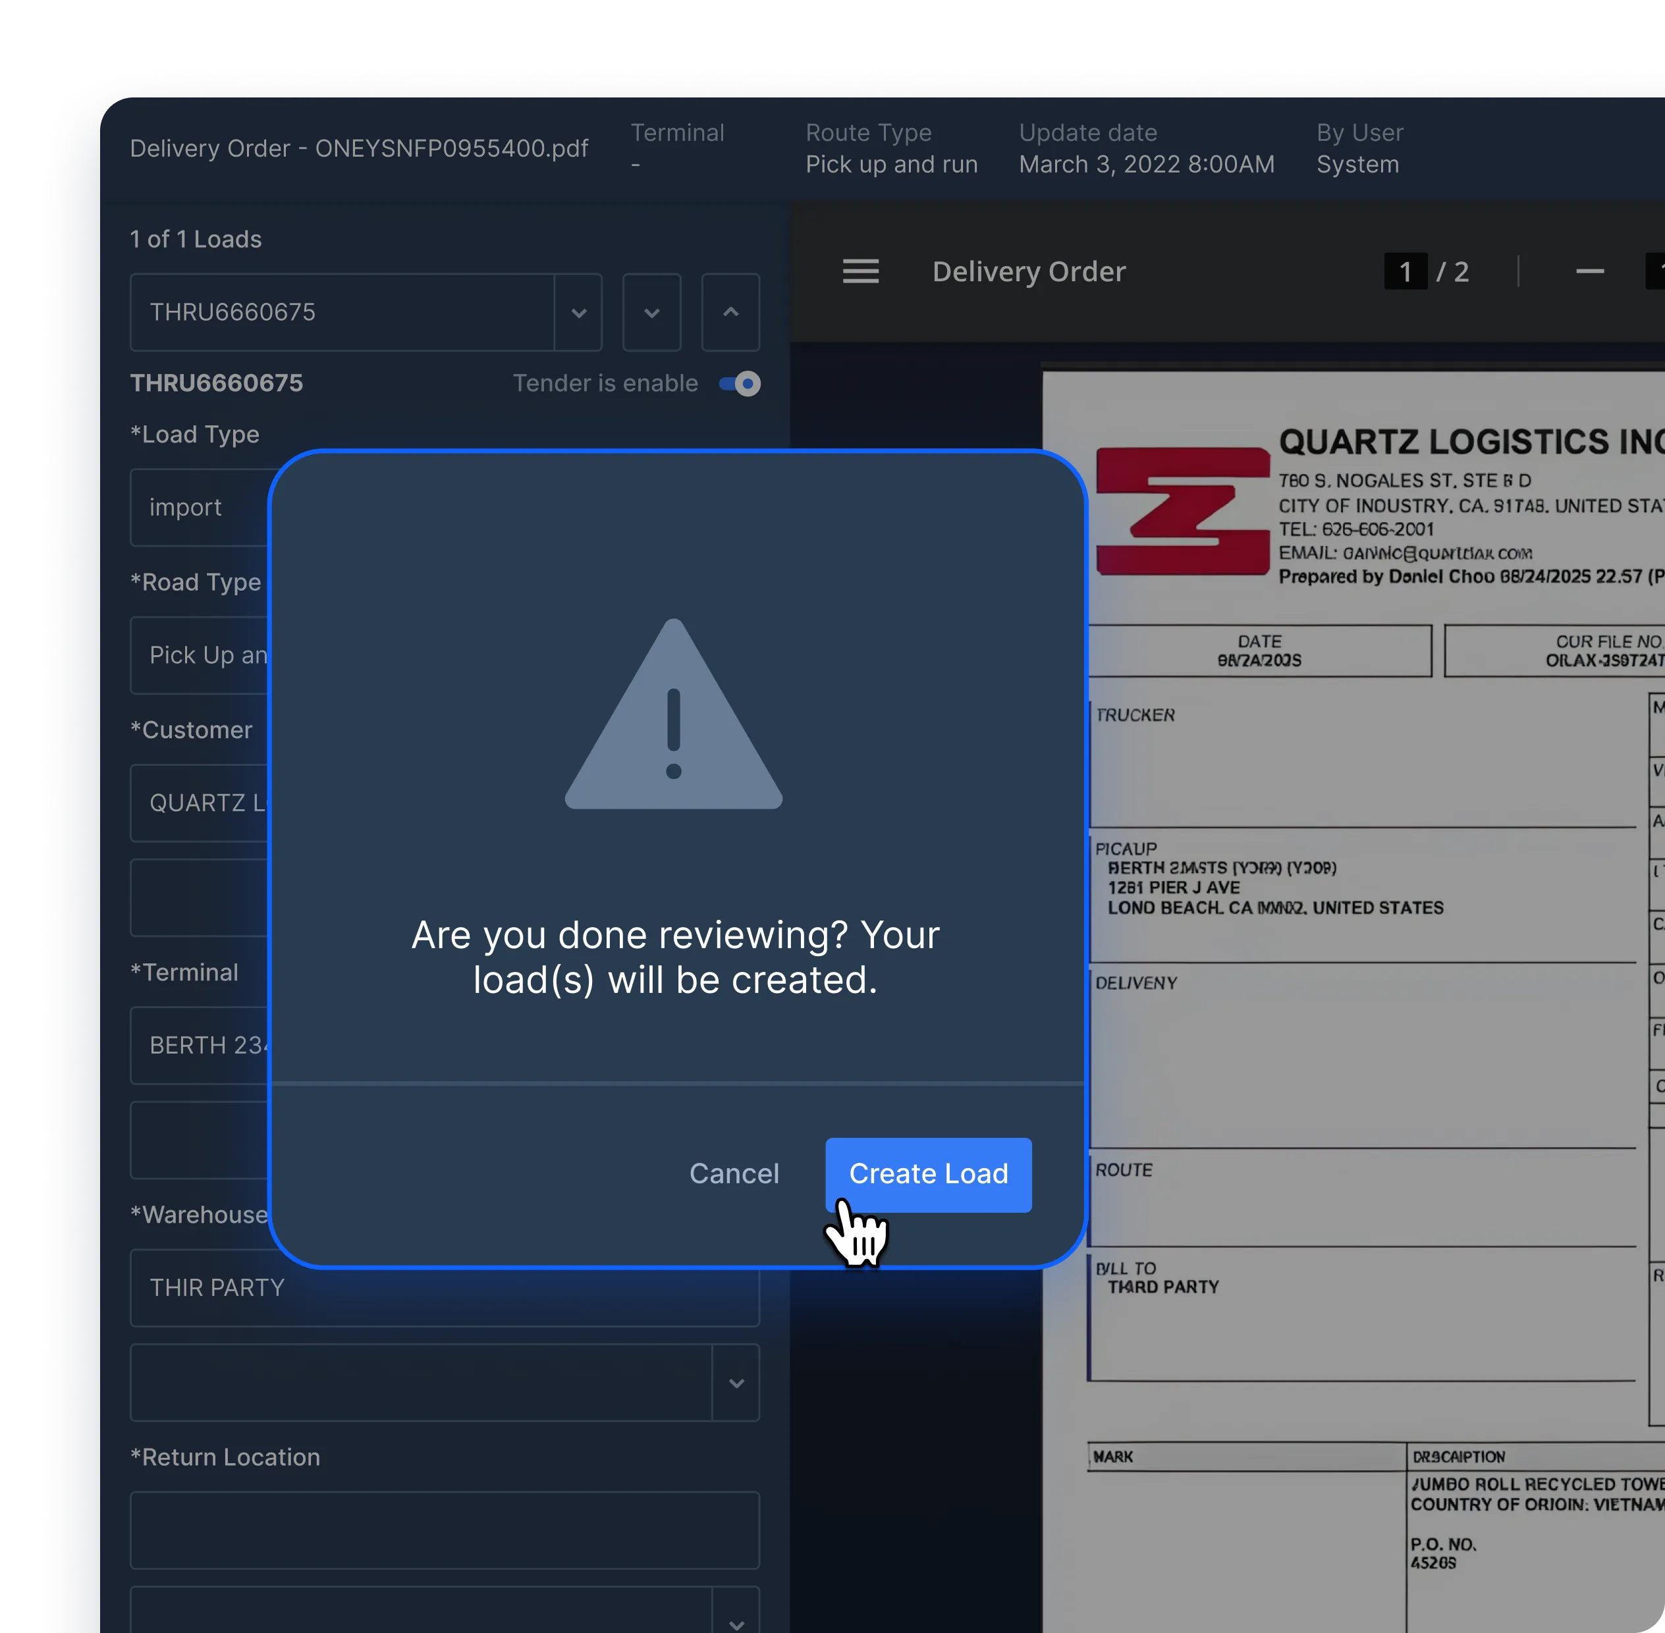Click the Delivery Order PDF filename

(x=358, y=148)
